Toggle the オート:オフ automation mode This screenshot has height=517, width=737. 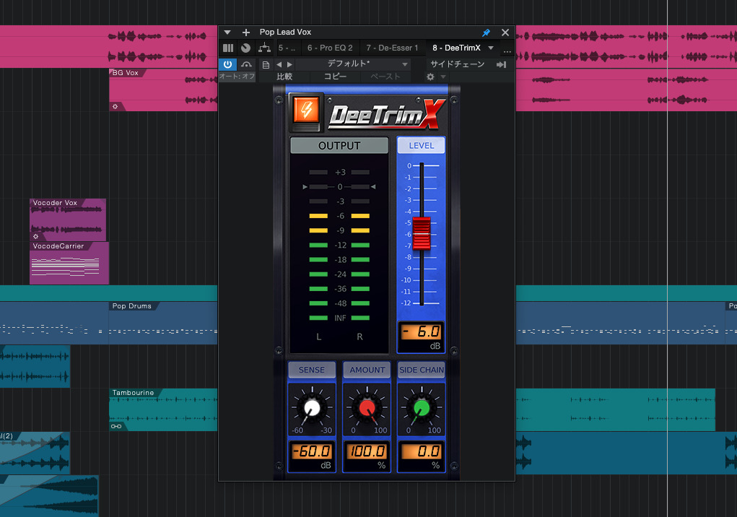click(237, 76)
